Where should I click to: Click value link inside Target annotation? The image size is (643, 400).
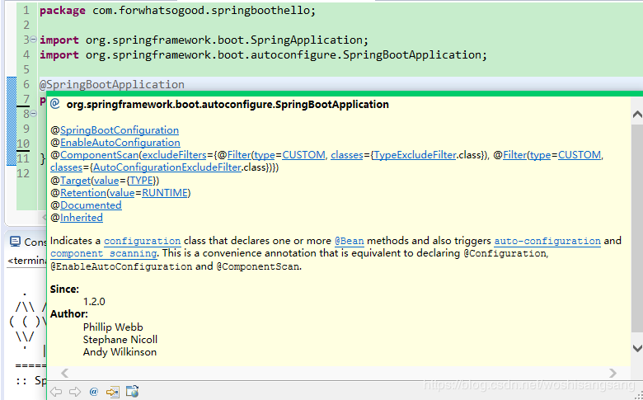click(106, 181)
